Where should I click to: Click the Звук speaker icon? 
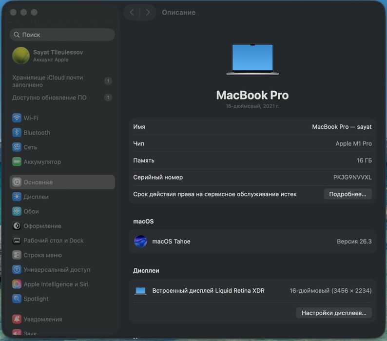tap(17, 332)
